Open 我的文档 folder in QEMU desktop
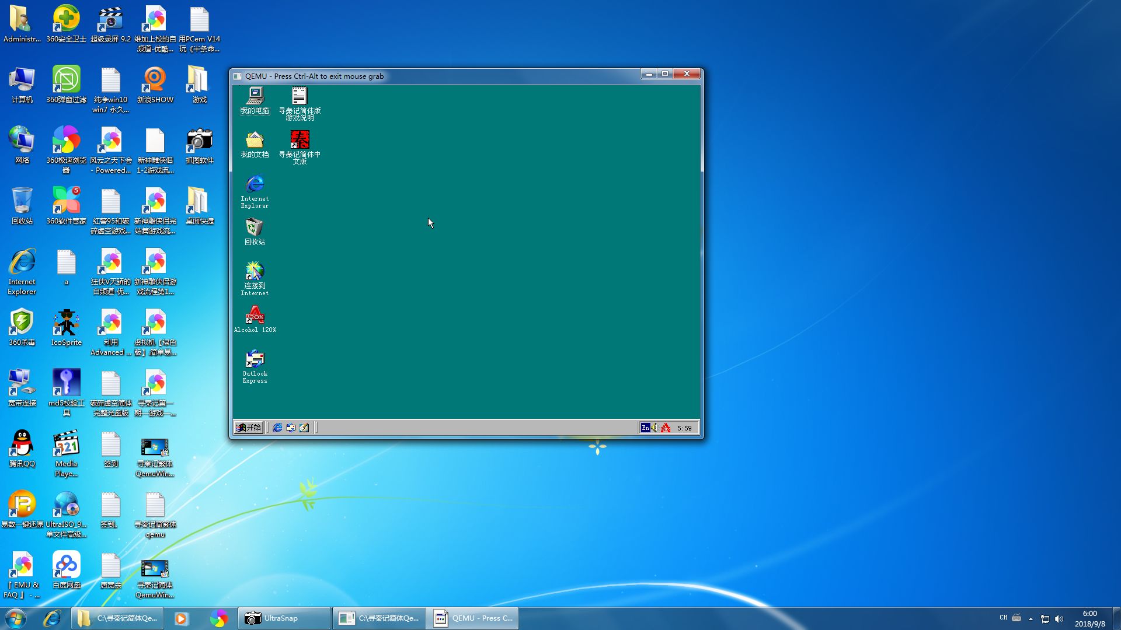Screen dimensions: 1121x630 tap(255, 145)
